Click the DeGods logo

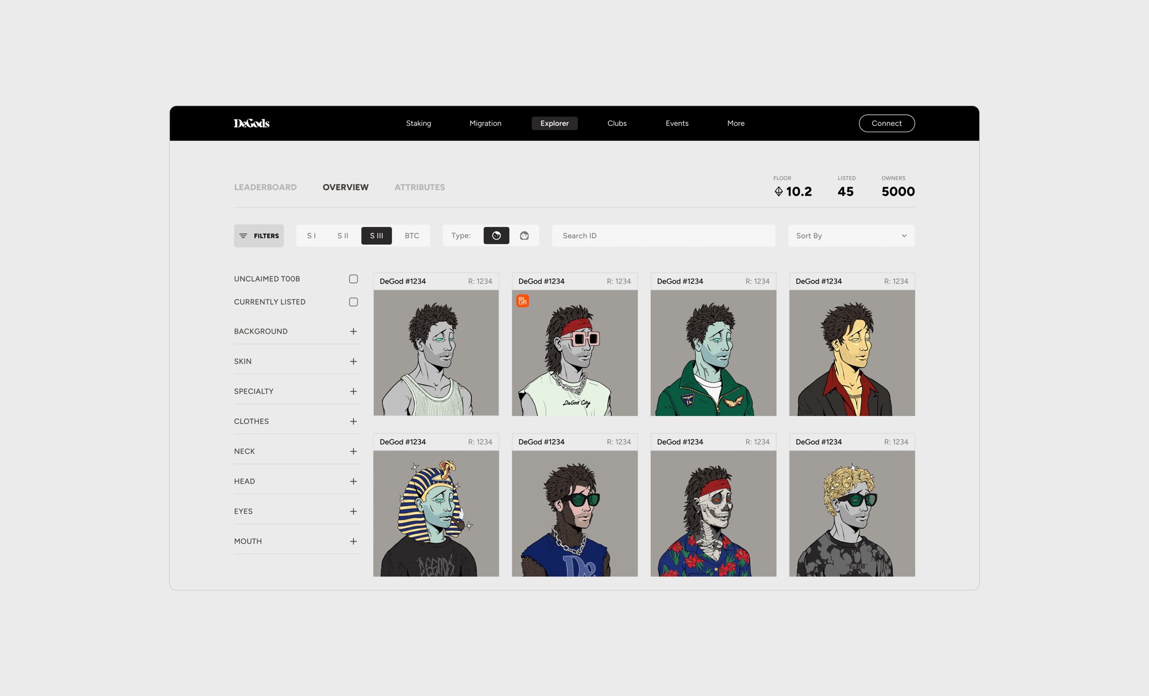point(252,123)
